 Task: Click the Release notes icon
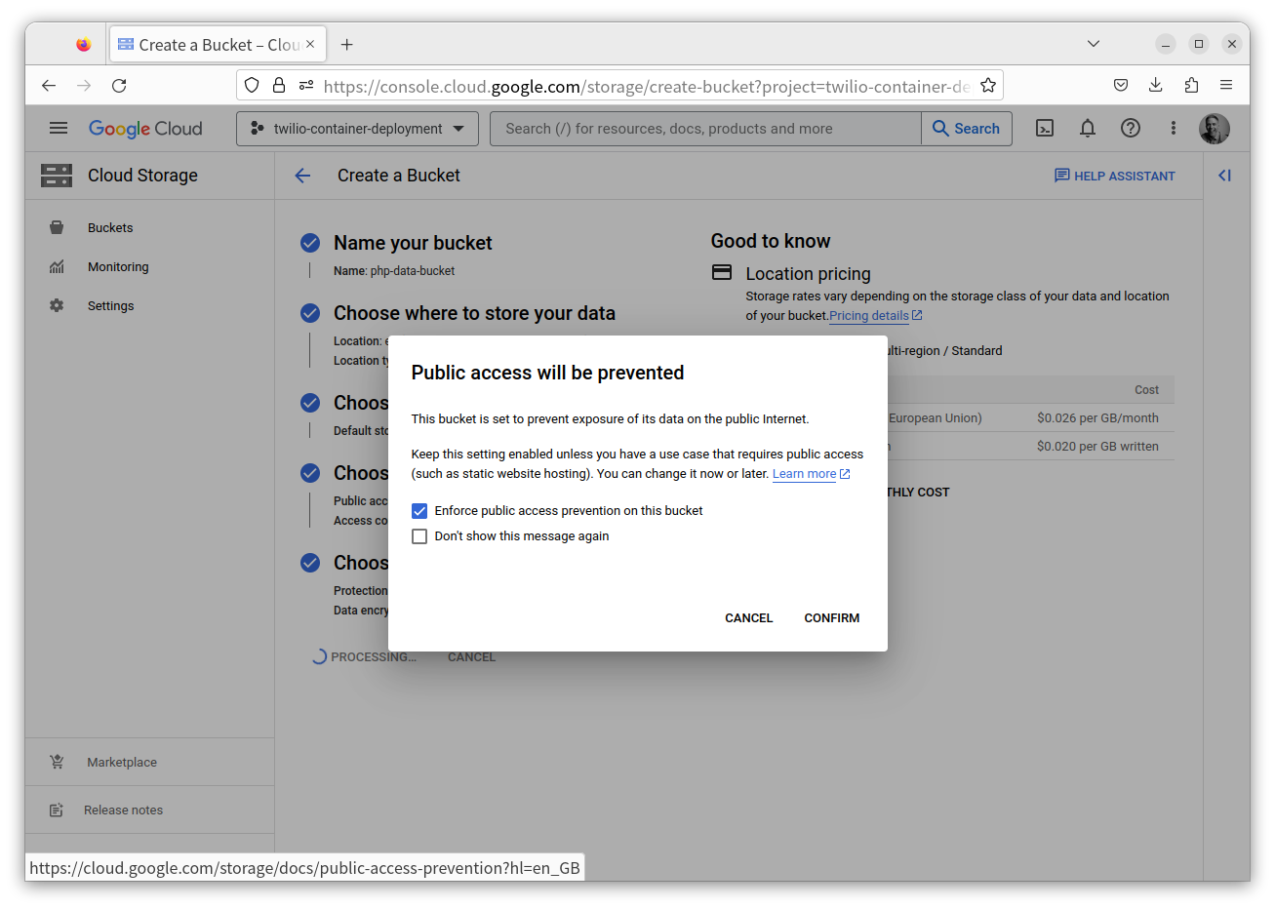(57, 810)
